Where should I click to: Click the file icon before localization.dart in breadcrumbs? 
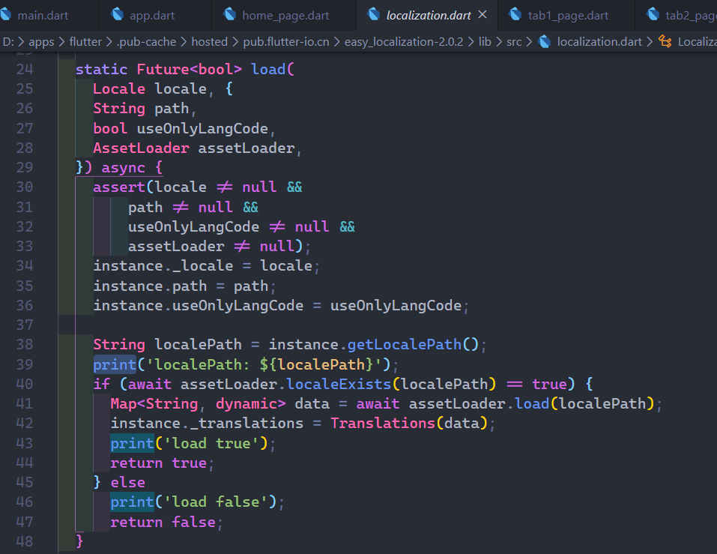point(545,41)
